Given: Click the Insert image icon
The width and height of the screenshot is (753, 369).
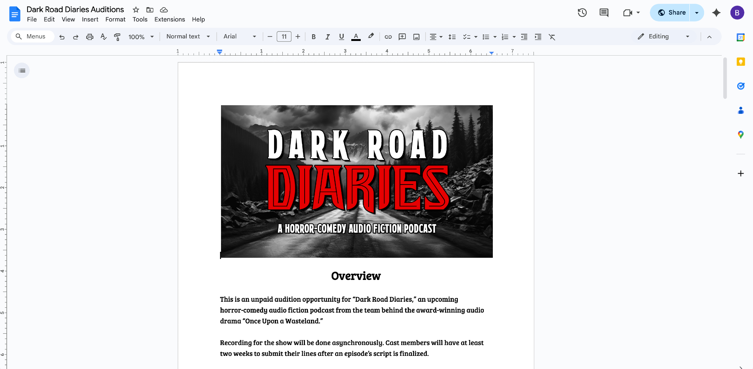Looking at the screenshot, I should (x=416, y=37).
